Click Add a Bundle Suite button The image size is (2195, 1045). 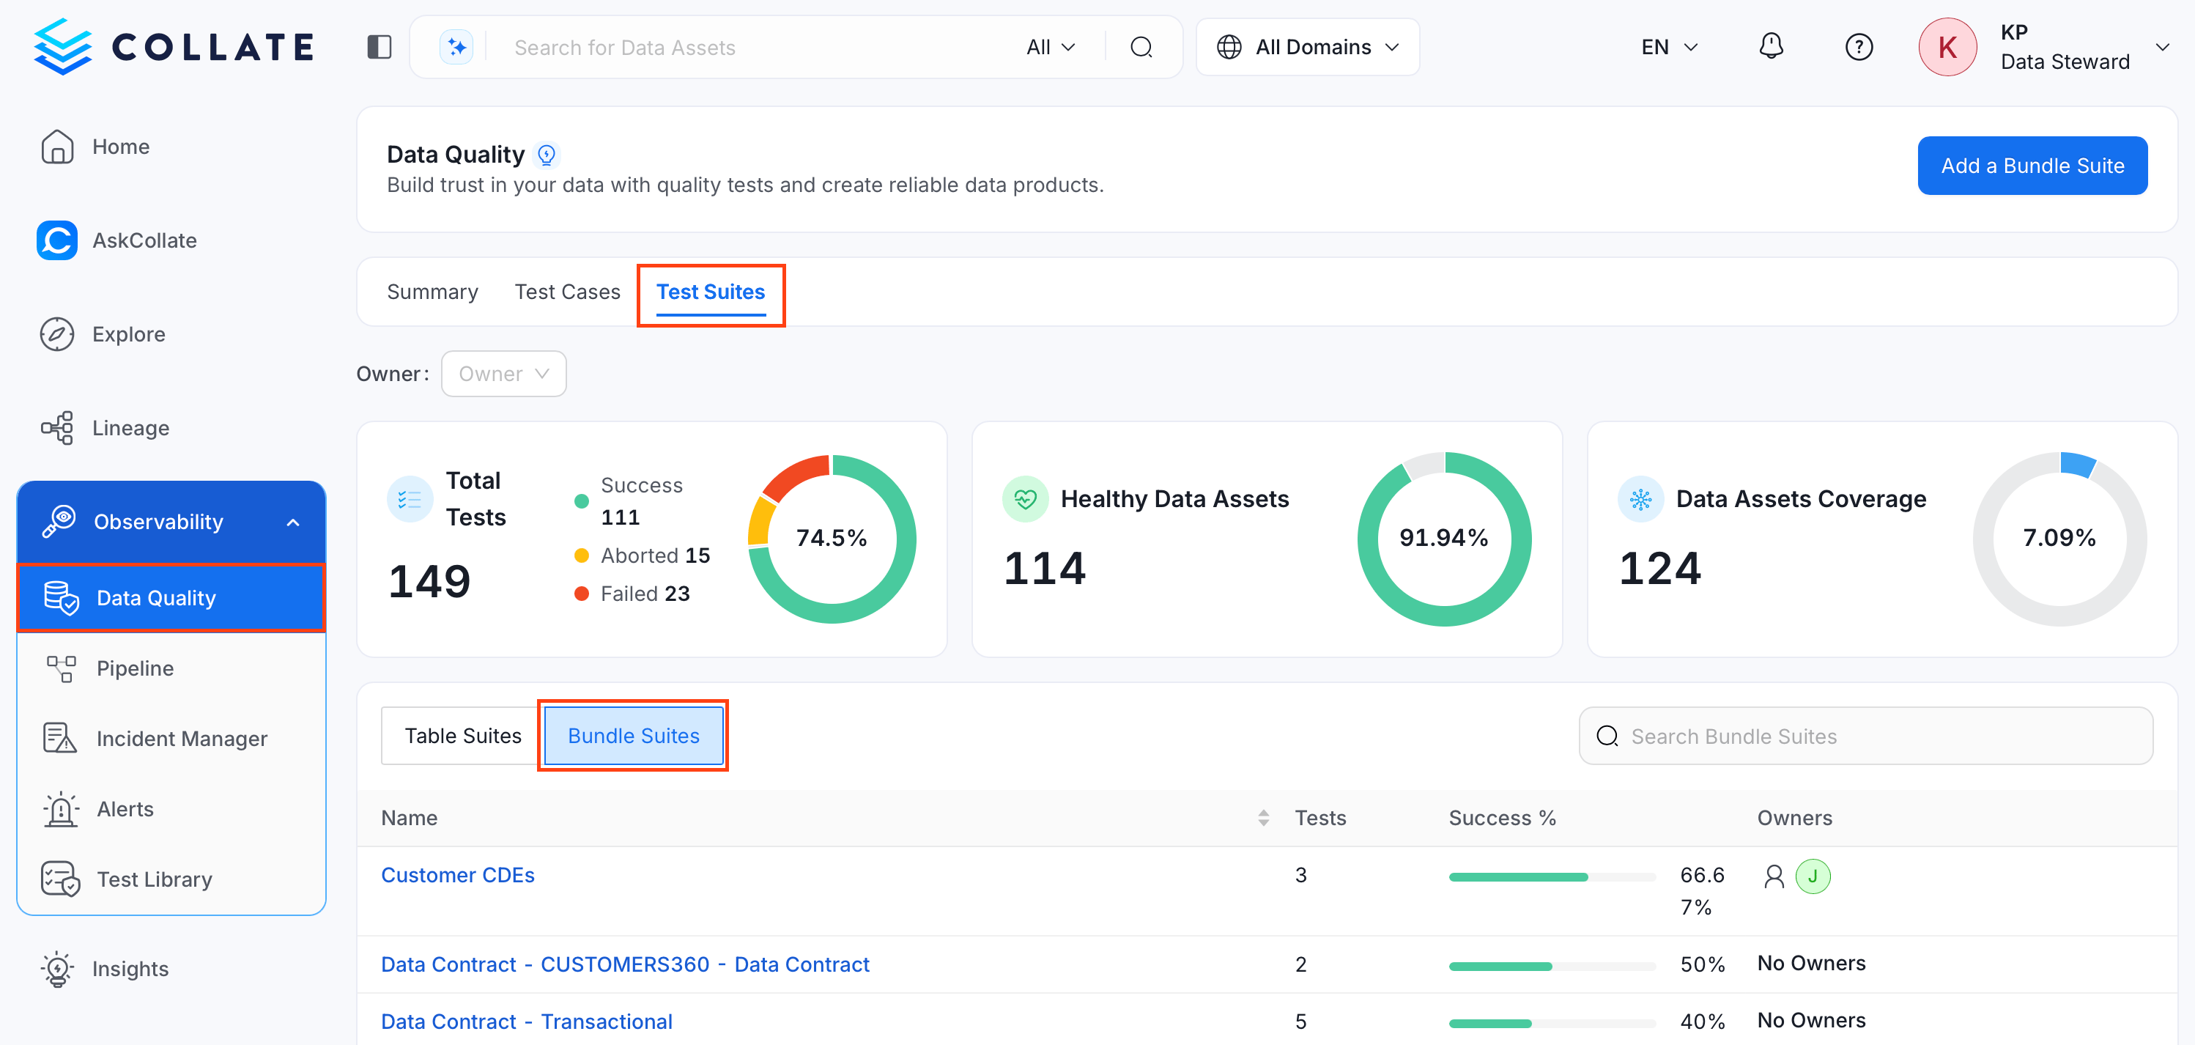[2032, 166]
